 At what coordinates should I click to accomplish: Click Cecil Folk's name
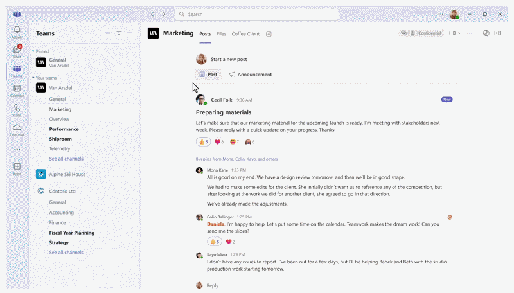coord(222,100)
